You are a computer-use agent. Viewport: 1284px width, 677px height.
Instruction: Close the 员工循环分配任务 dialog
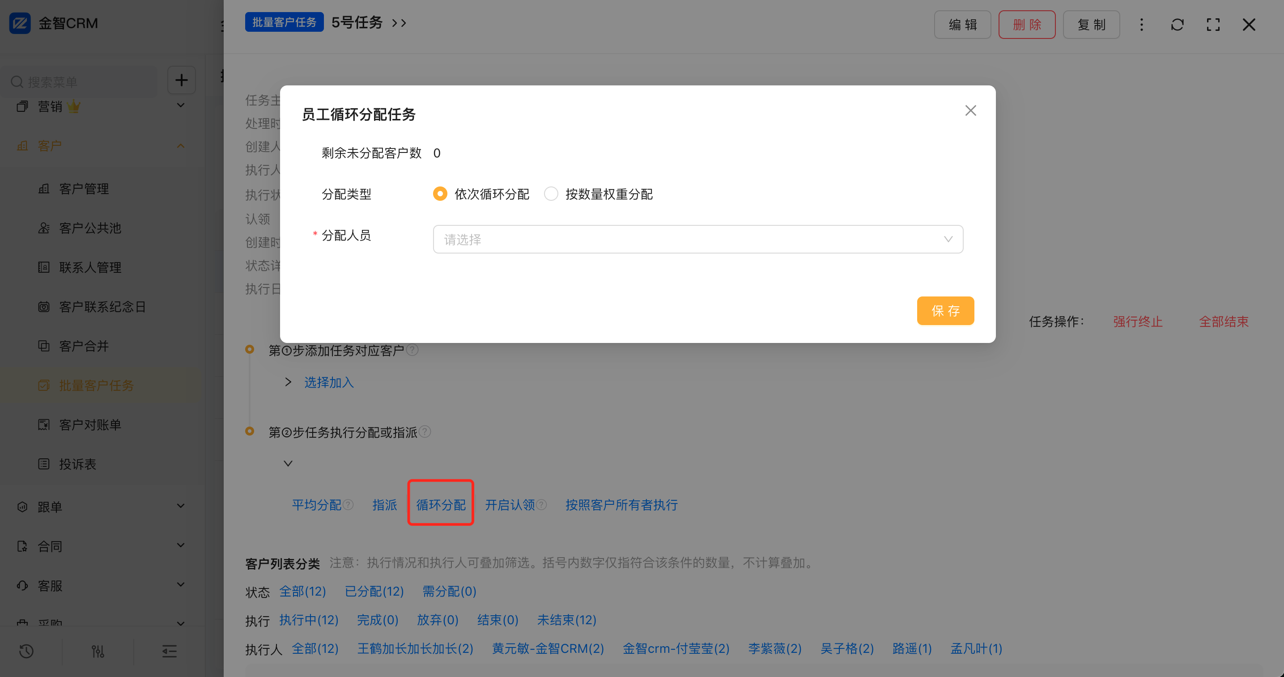point(970,110)
